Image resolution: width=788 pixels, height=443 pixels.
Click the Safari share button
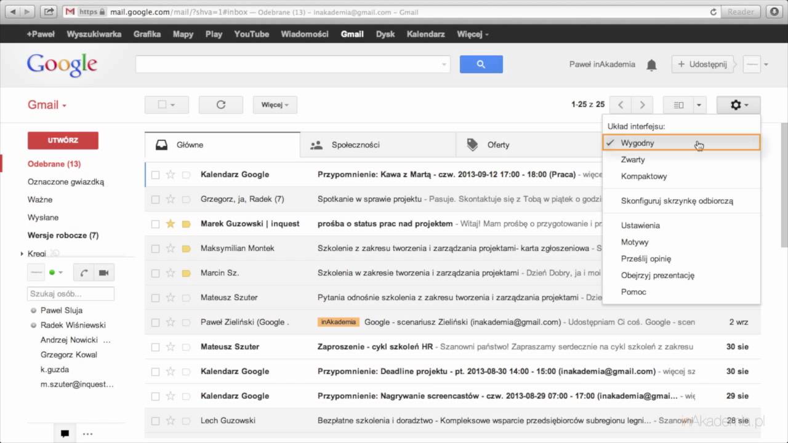[50, 12]
